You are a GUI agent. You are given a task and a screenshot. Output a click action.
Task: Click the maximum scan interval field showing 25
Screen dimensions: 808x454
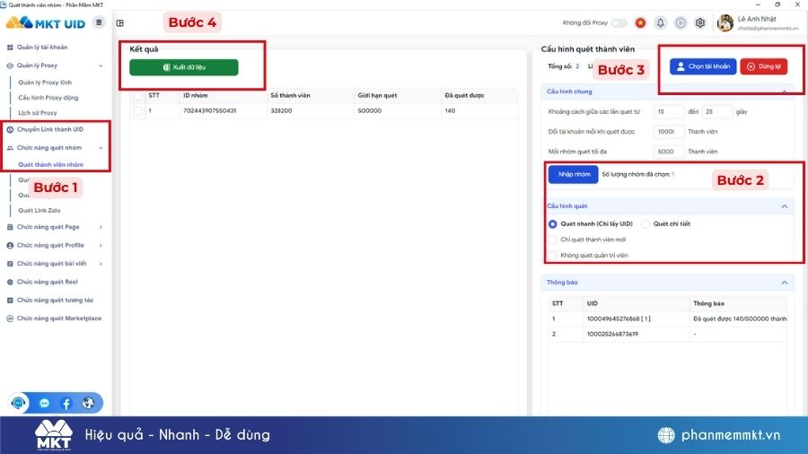click(716, 111)
